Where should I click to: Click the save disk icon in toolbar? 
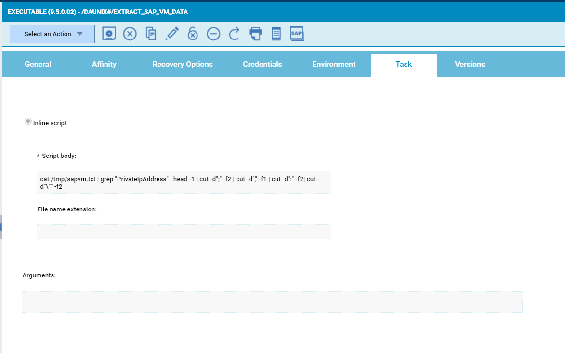click(109, 34)
